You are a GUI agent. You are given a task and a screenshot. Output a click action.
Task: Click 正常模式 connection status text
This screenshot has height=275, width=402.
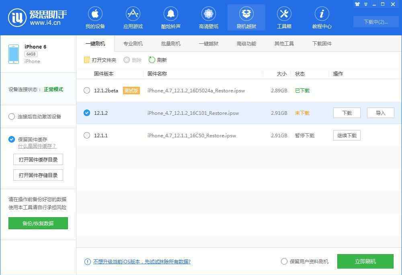[53, 90]
